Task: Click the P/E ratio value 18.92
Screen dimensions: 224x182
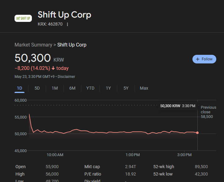Action: (x=131, y=174)
